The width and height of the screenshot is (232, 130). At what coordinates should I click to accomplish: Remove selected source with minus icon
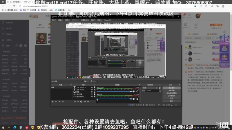[x=78, y=102]
